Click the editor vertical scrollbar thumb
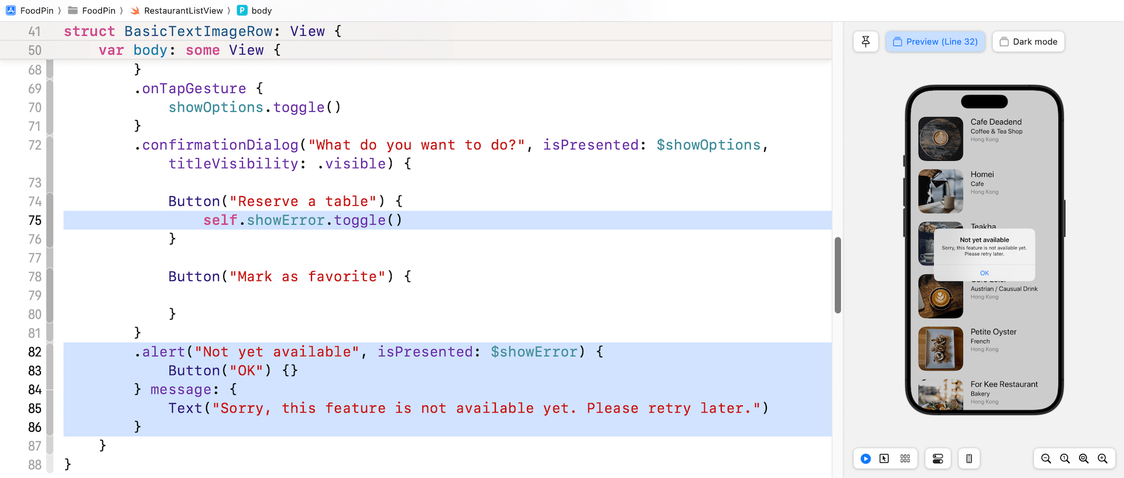Screen dimensions: 1124x478 [837, 275]
